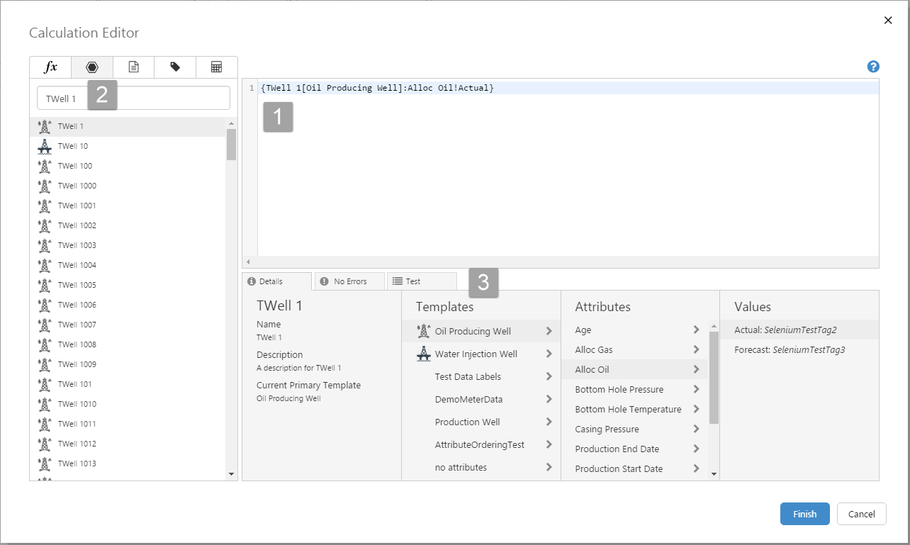Image resolution: width=910 pixels, height=545 pixels.
Task: Expand the Alloc Gas attribute chevron
Action: 696,349
